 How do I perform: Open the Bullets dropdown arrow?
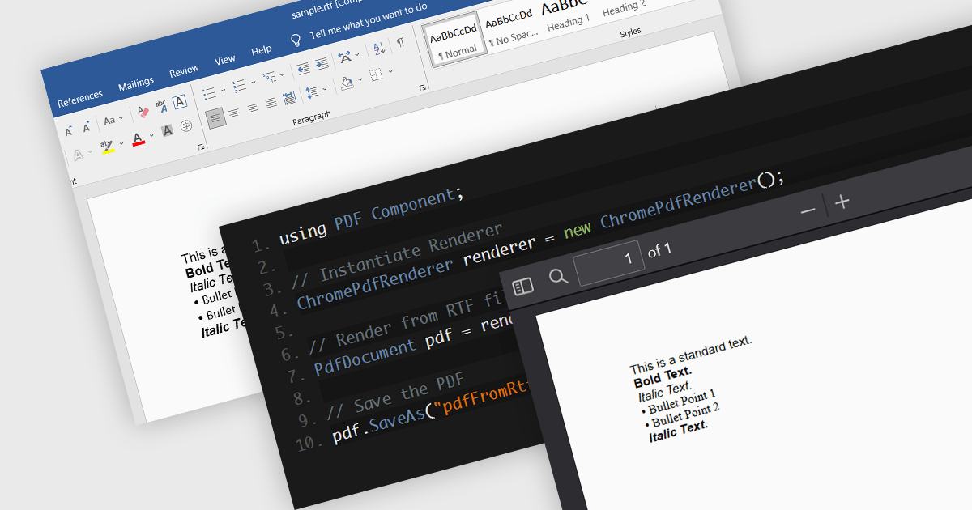click(222, 89)
